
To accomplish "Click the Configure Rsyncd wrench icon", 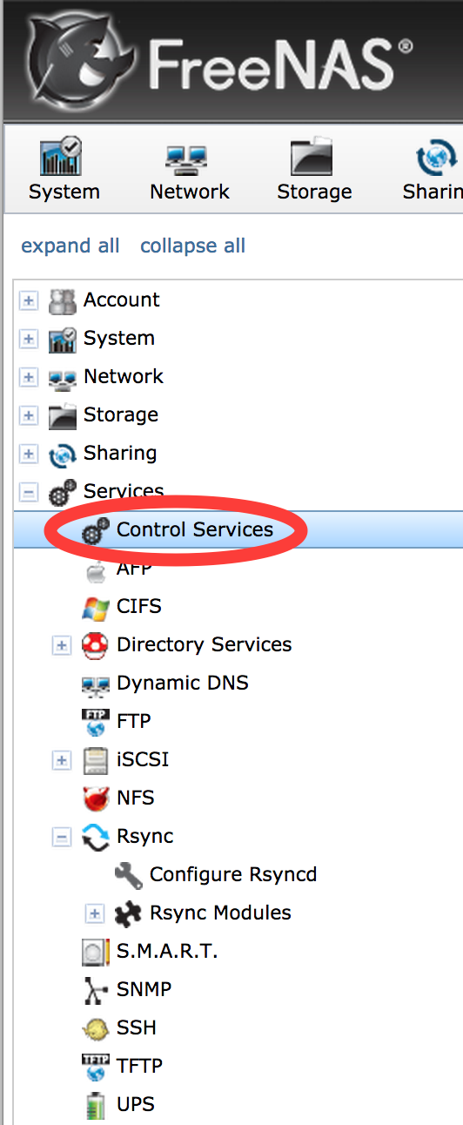I will 129,875.
